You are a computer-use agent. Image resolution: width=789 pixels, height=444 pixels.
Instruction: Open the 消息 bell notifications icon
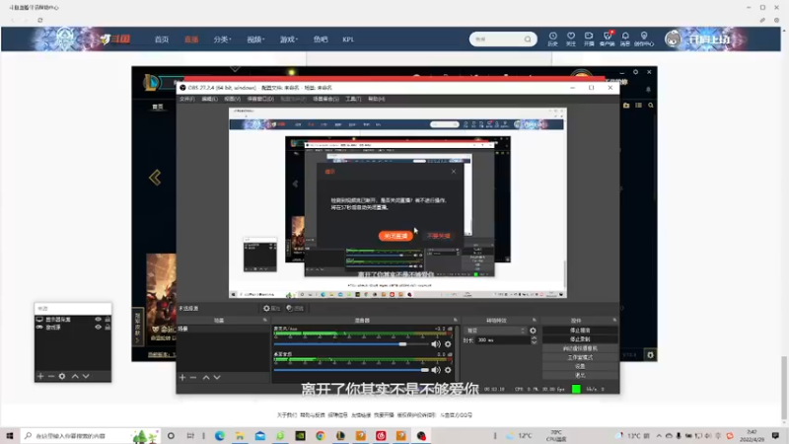625,38
